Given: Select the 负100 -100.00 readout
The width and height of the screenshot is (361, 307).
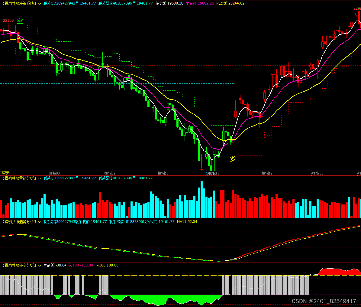Looking at the screenshot, I should tap(81, 265).
